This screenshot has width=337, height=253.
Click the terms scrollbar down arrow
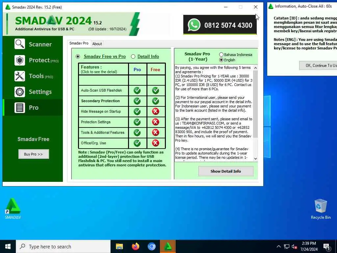(x=255, y=158)
